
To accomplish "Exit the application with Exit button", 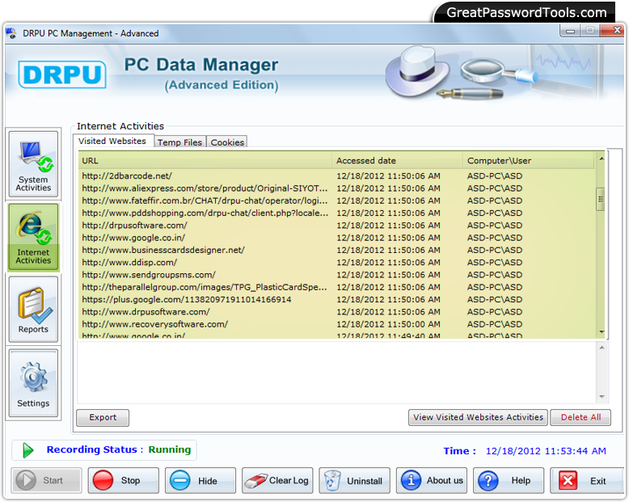I will [585, 480].
